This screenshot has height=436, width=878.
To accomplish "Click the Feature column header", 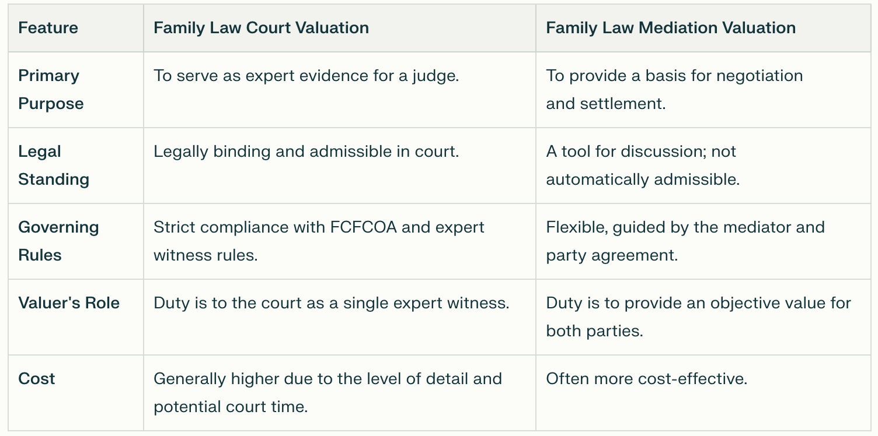I will [x=48, y=28].
